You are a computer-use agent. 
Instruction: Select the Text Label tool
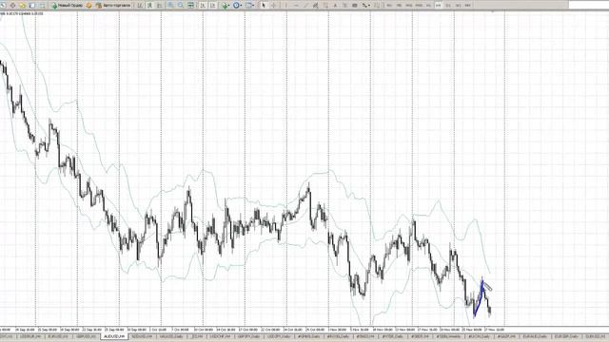[344, 6]
